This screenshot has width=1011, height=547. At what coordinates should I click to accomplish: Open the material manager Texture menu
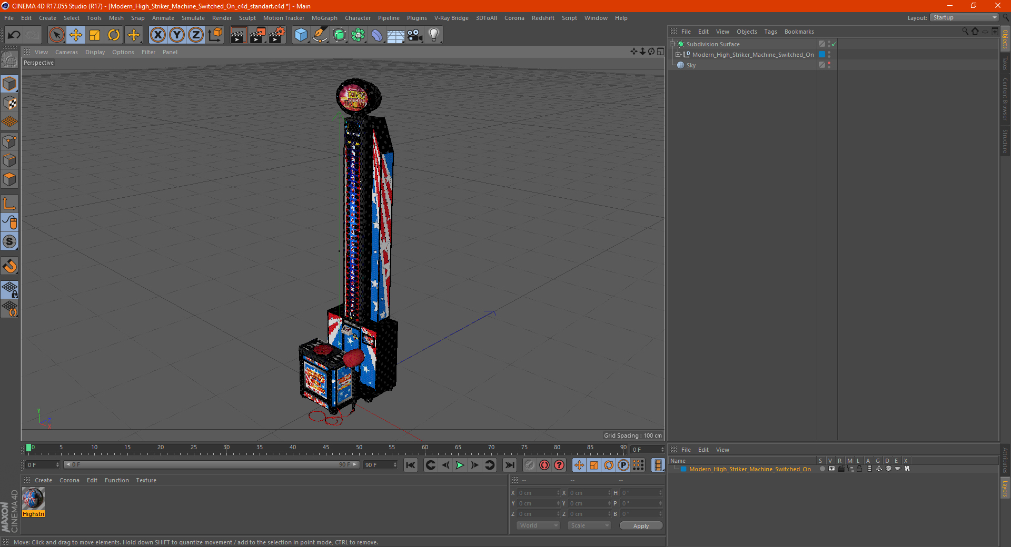pos(146,480)
